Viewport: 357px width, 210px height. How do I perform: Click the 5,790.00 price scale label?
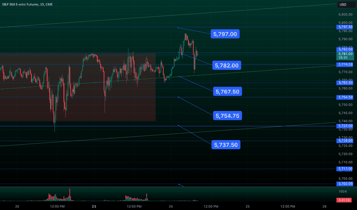pos(346,39)
